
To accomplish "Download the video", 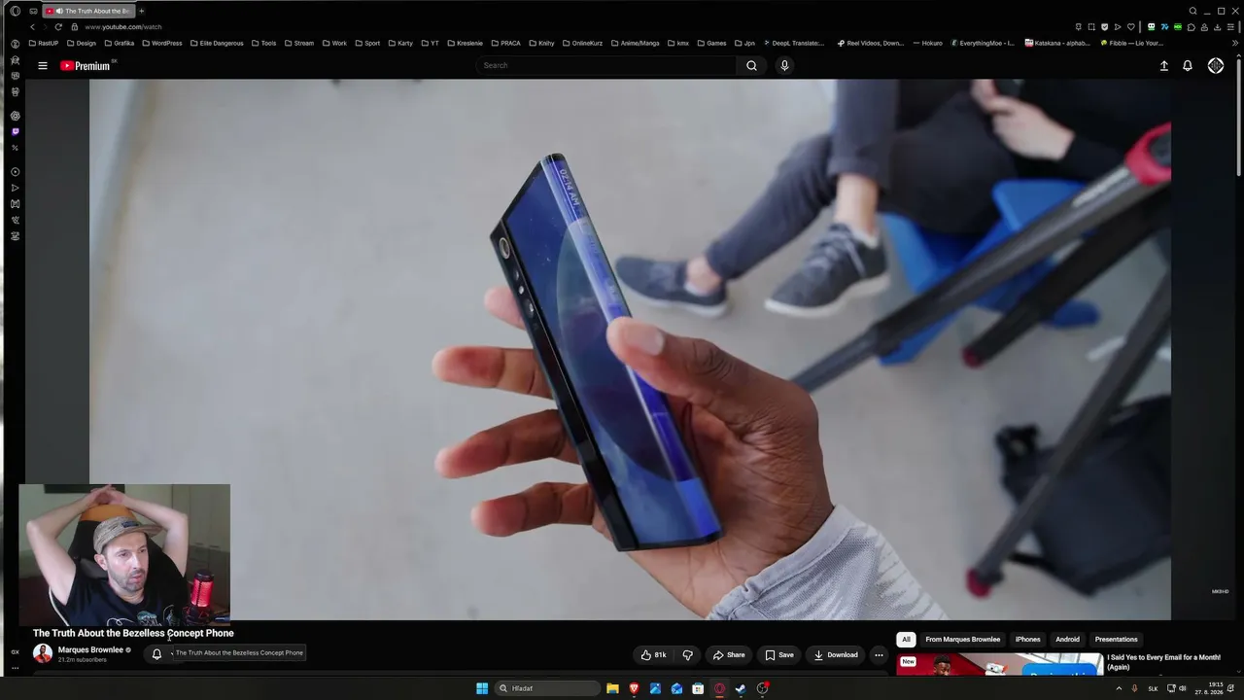I will coord(836,655).
